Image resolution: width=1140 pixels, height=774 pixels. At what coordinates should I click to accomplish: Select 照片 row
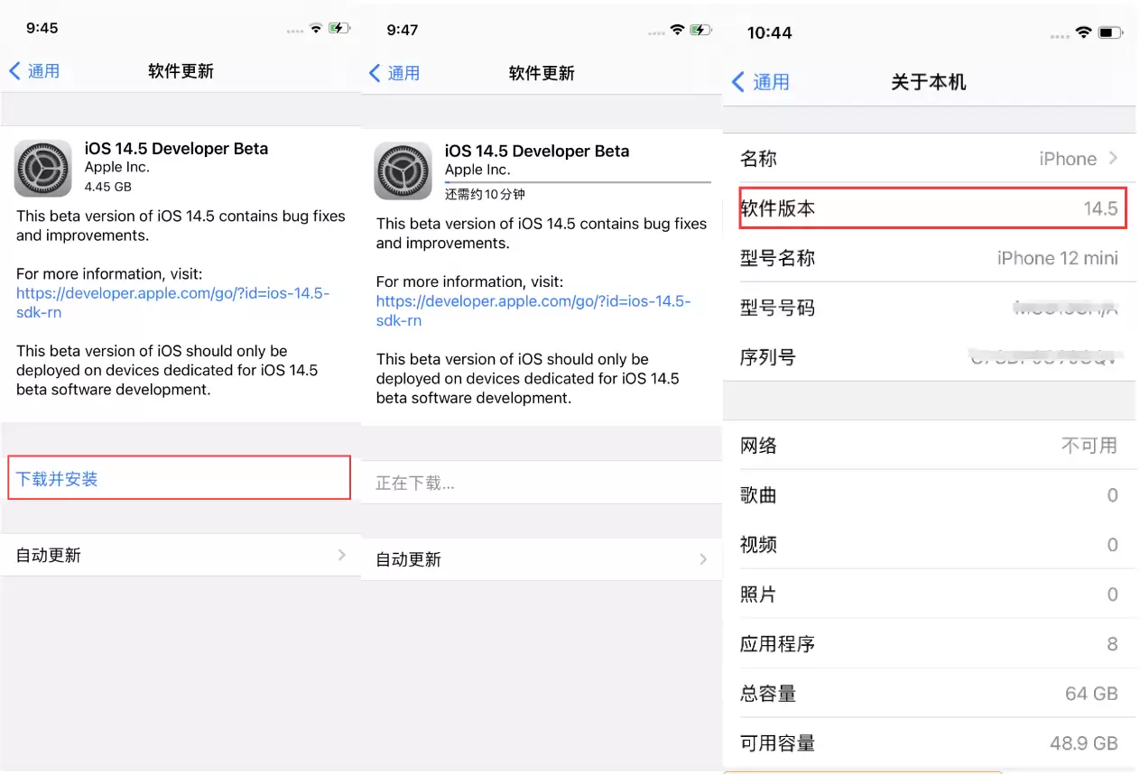point(931,594)
